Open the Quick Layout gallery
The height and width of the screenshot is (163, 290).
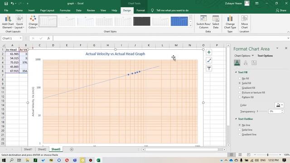tap(19, 22)
